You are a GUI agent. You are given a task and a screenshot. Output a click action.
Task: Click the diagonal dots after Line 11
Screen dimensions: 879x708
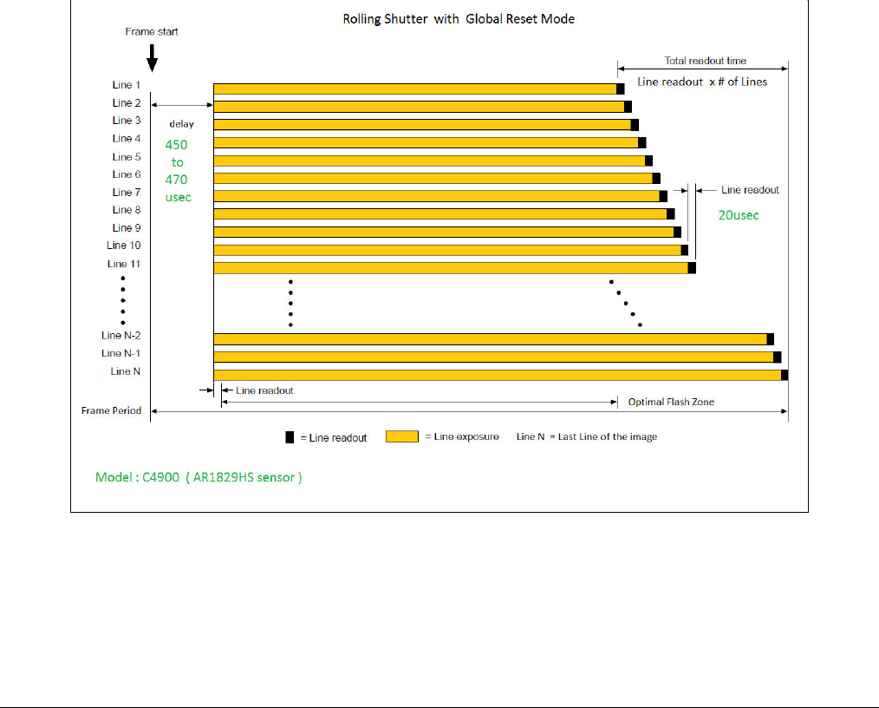(x=626, y=304)
